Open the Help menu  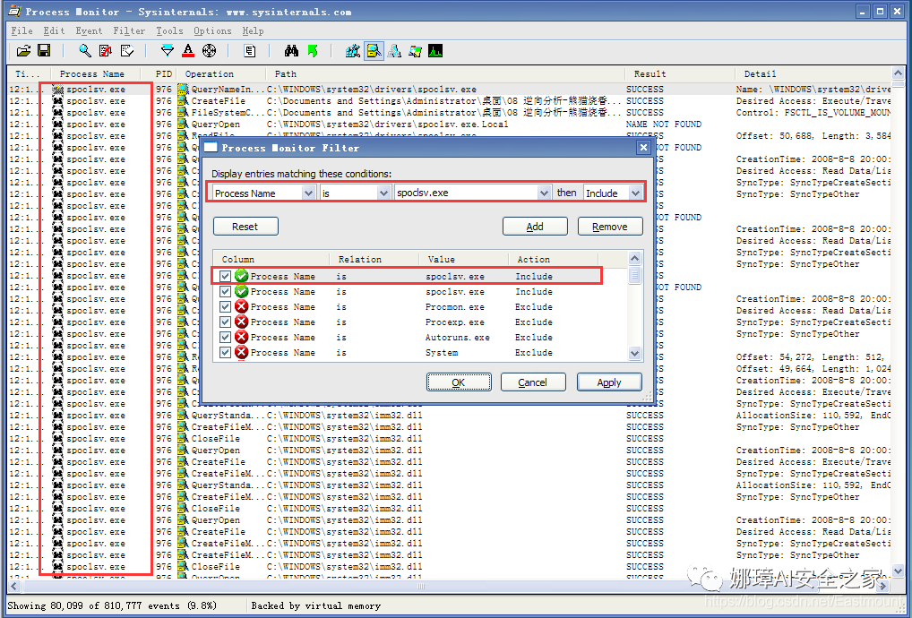click(x=253, y=30)
